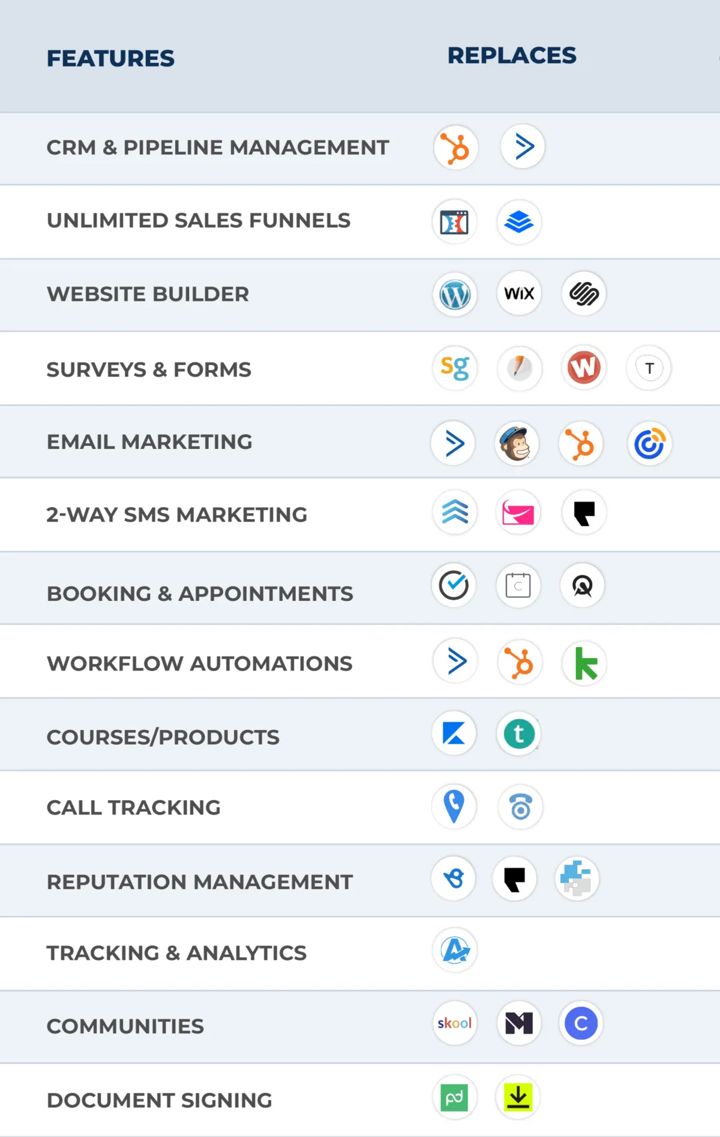
Task: Click the HubSpot icon in CRM row
Action: [x=455, y=148]
